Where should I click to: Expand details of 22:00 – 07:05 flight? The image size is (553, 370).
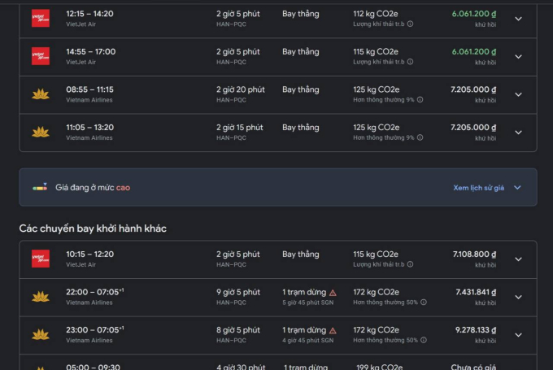click(x=519, y=297)
